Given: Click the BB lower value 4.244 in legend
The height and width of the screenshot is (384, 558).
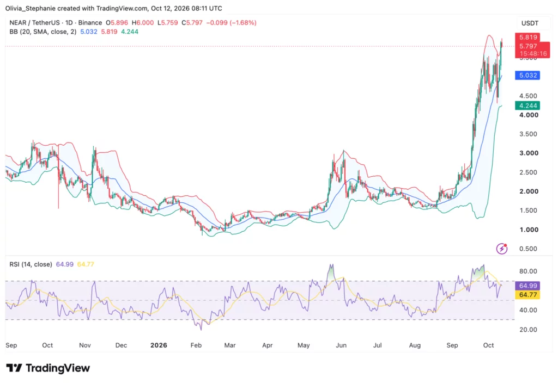Looking at the screenshot, I should tap(130, 32).
